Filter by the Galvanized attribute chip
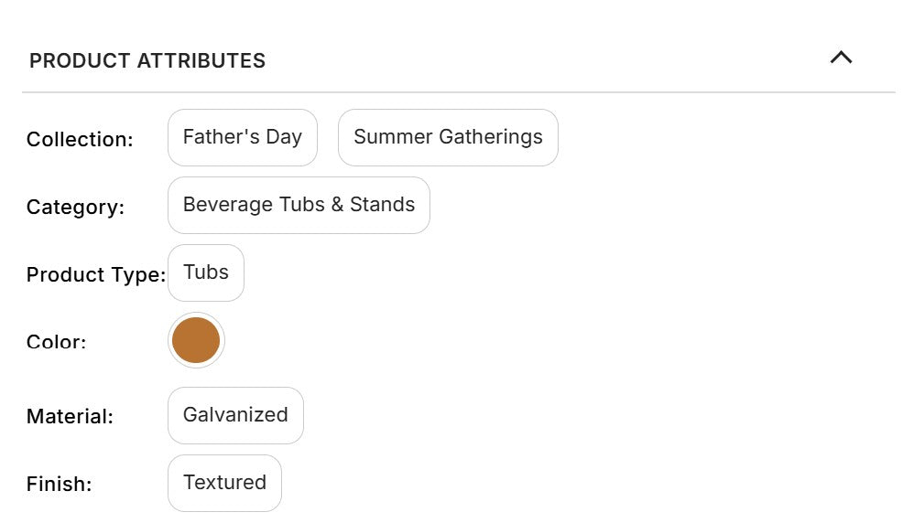924x523 pixels. (235, 415)
